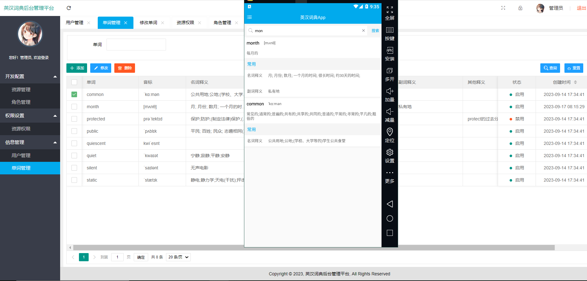Viewport: 587px width, 281px height.
Task: Close the 修改单词 tab
Action: [x=163, y=23]
